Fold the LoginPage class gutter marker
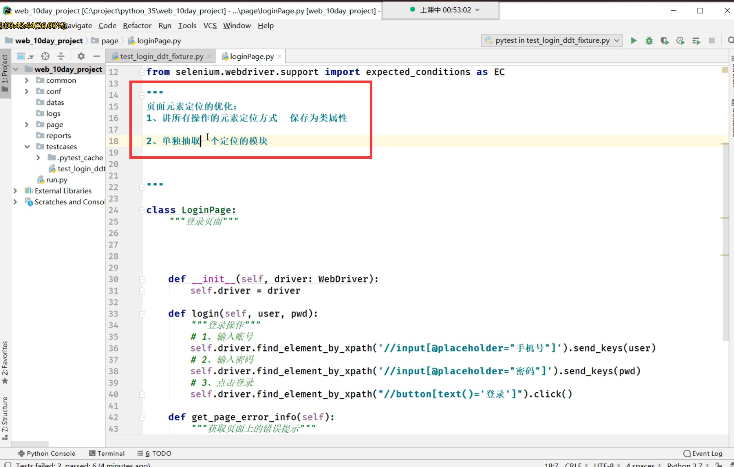This screenshot has width=734, height=467. [x=142, y=210]
